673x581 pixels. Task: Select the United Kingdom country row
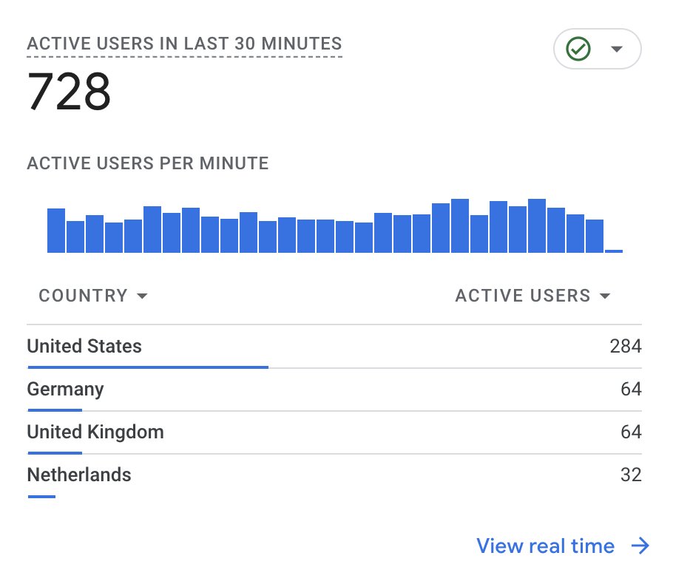pyautogui.click(x=334, y=432)
